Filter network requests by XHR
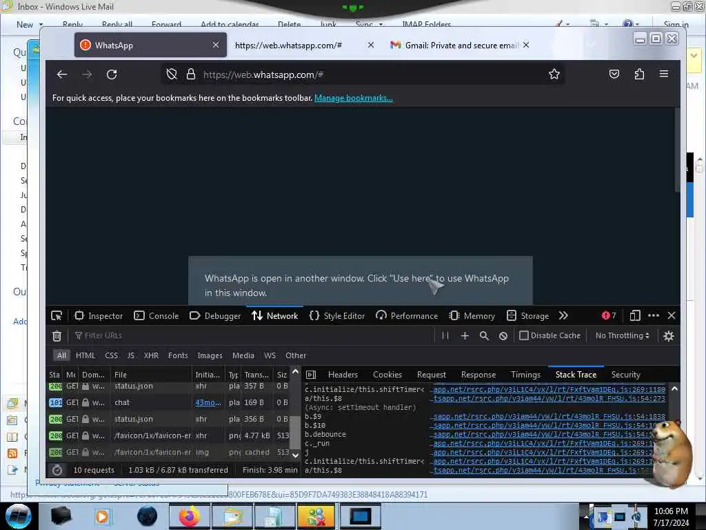This screenshot has width=706, height=530. coord(151,355)
